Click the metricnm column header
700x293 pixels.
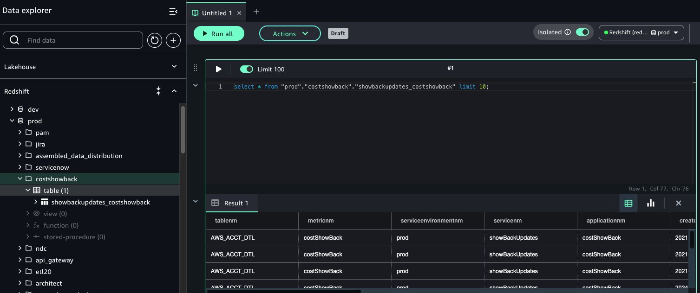click(345, 221)
